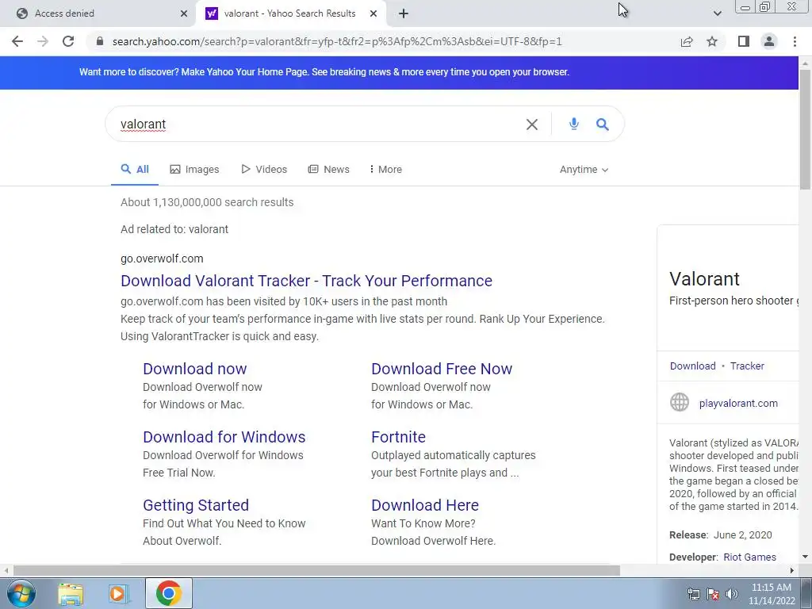The image size is (812, 609).
Task: Select the All results tab
Action: [x=135, y=170]
